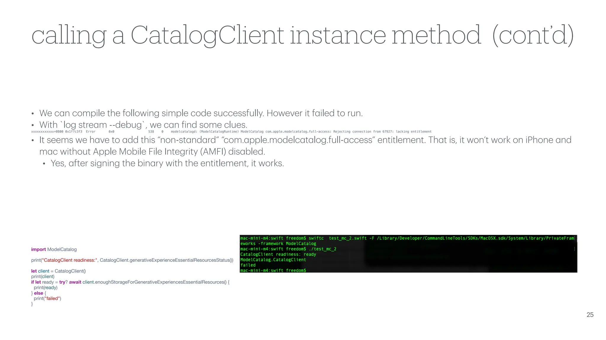Click the code line 'if let ready = try? await client.enoughStorage...'

pyautogui.click(x=130, y=282)
